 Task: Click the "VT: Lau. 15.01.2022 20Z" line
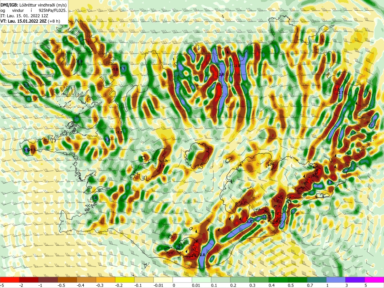click(x=24, y=21)
